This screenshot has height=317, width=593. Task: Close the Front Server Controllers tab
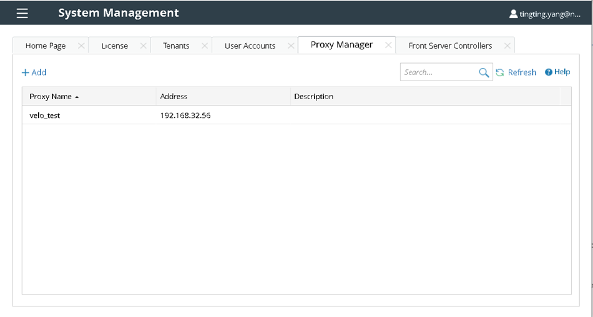tap(507, 46)
